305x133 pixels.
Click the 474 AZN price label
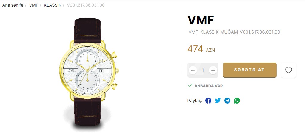tap(201, 49)
